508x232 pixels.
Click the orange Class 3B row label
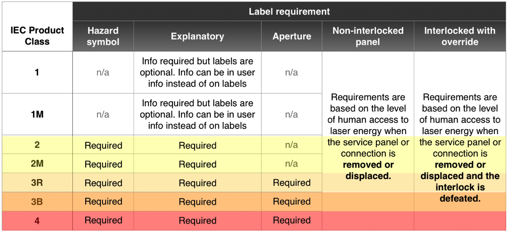(37, 202)
